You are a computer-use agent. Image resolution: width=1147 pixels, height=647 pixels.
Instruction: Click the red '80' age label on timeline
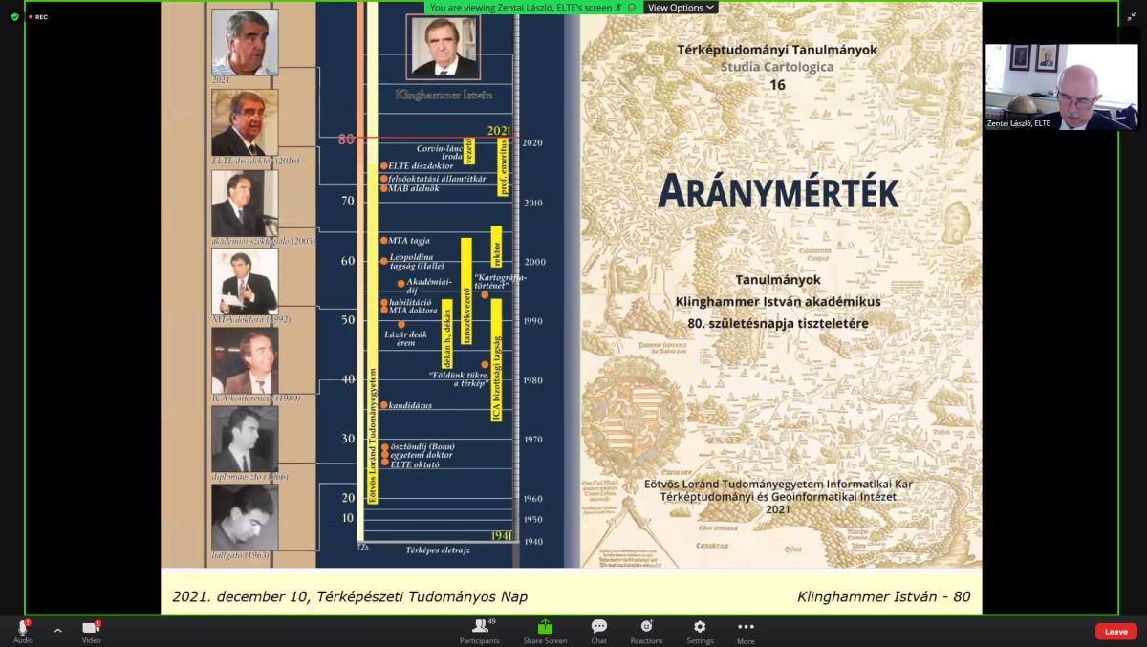[346, 139]
